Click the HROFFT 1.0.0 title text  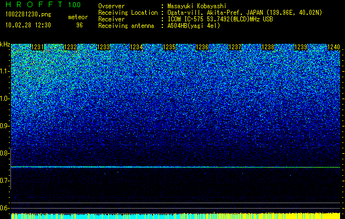click(43, 4)
